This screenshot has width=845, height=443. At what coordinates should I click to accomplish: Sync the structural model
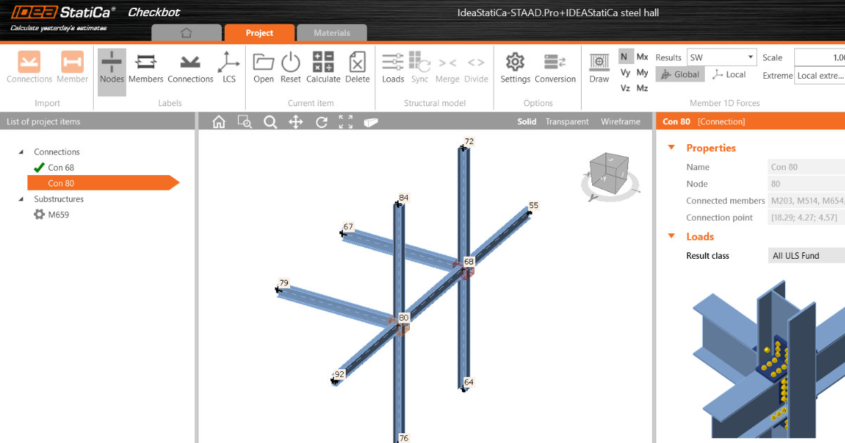(x=420, y=68)
